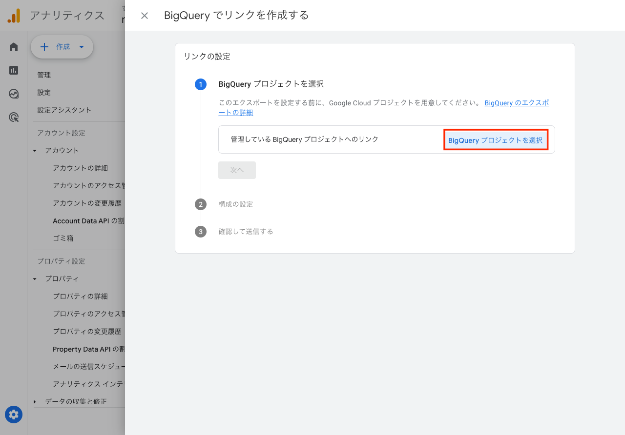The height and width of the screenshot is (435, 625).
Task: Collapse the アカウント tree section
Action: (35, 151)
